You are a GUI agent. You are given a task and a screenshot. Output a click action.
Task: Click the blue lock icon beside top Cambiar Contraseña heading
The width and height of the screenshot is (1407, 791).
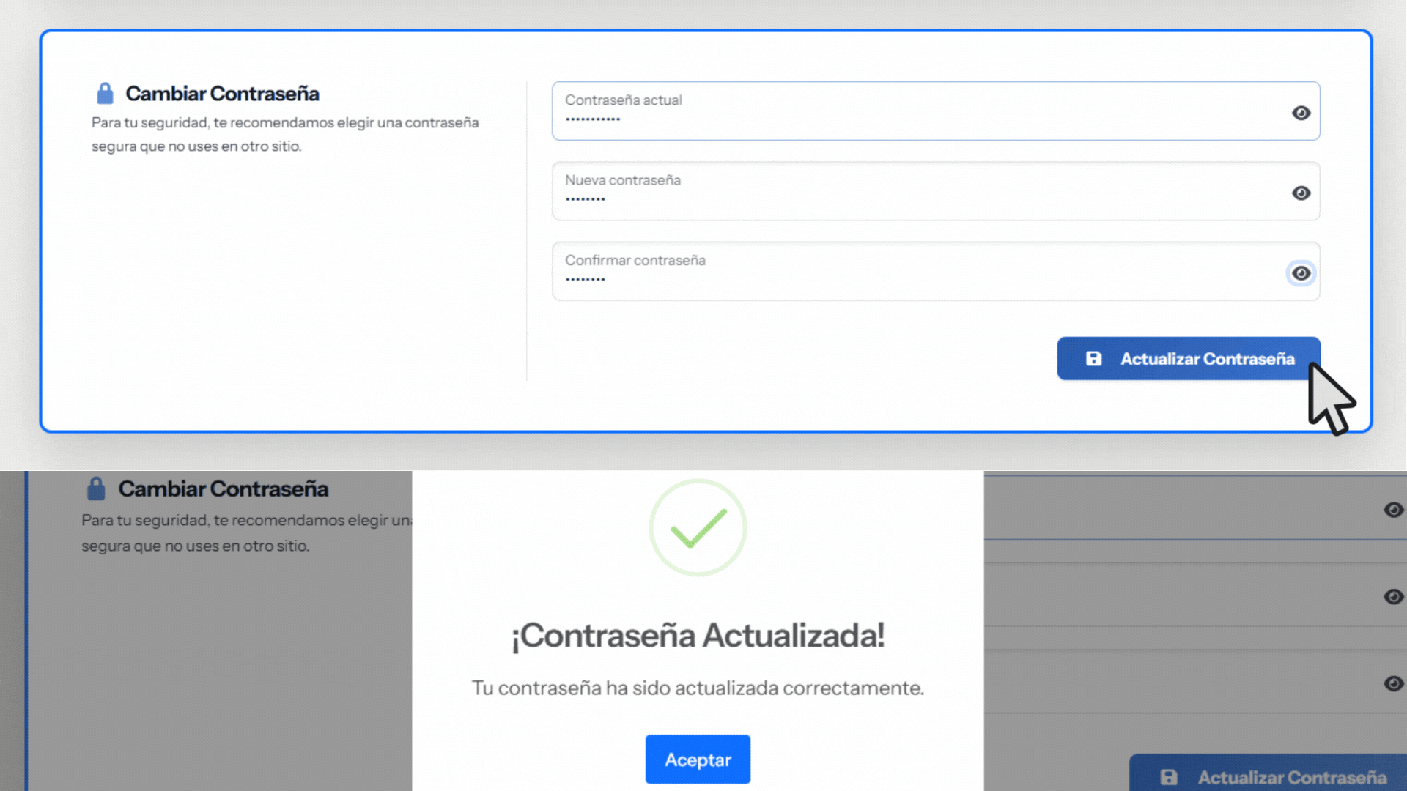pos(105,94)
